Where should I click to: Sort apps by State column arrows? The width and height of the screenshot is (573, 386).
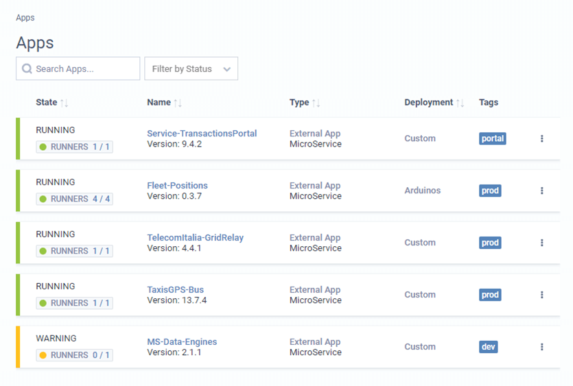coord(65,103)
